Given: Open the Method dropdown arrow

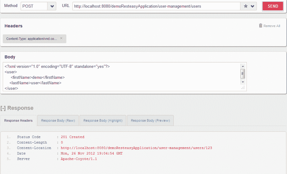Looking at the screenshot, I should pos(52,6).
